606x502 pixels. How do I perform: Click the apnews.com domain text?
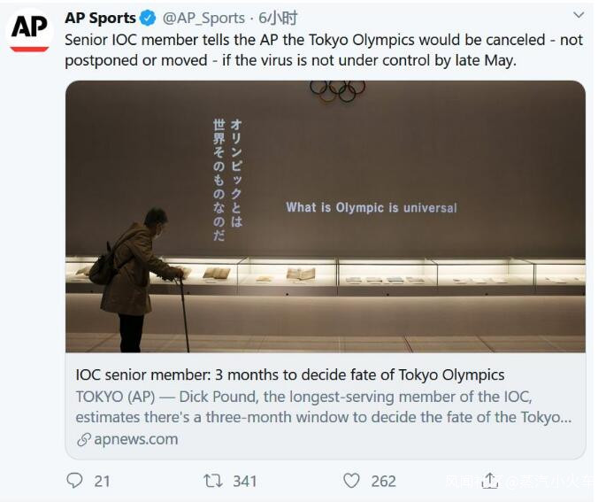[136, 439]
